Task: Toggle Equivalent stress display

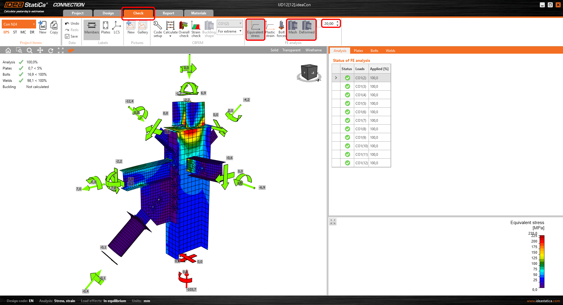Action: tap(255, 29)
